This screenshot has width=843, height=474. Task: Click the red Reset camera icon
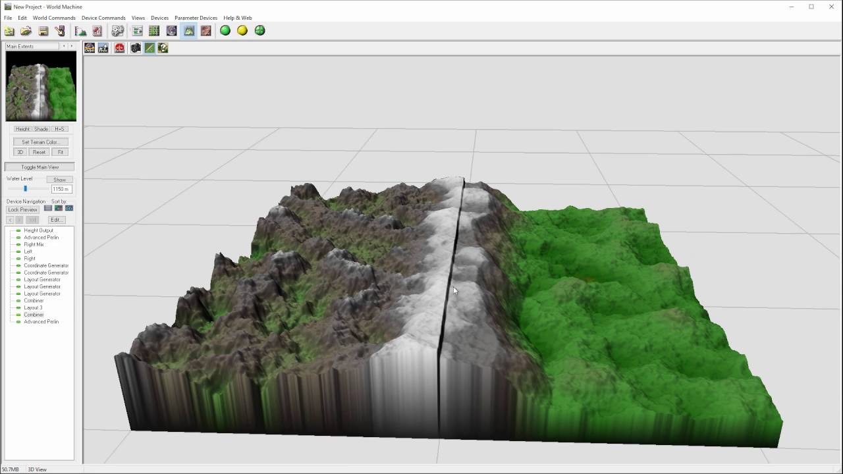(x=119, y=48)
